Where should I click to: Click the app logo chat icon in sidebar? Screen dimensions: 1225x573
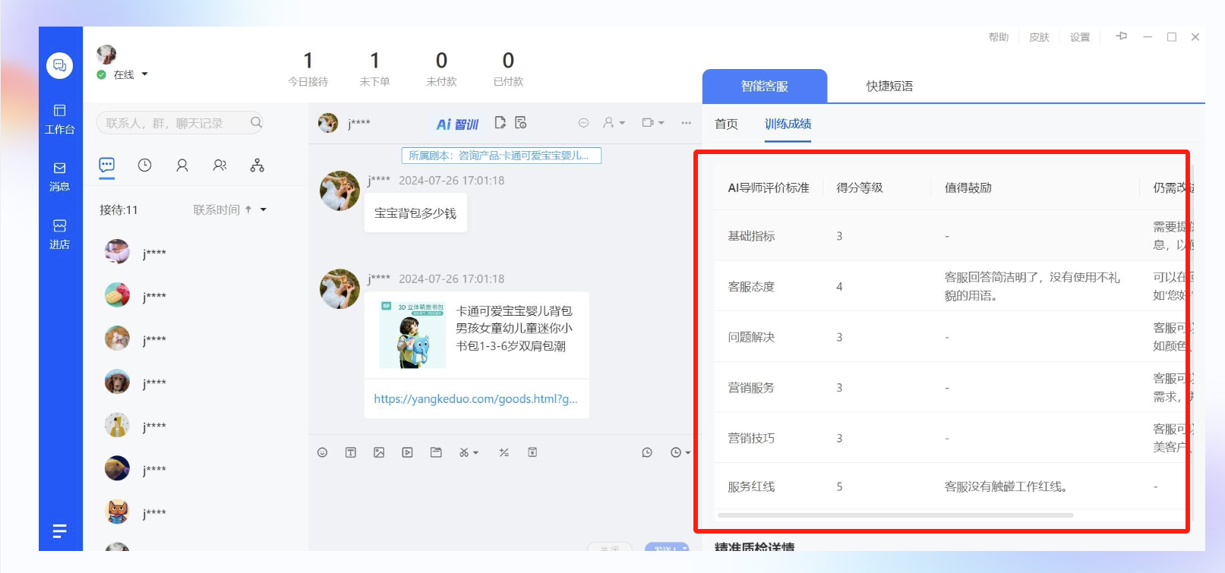click(59, 65)
